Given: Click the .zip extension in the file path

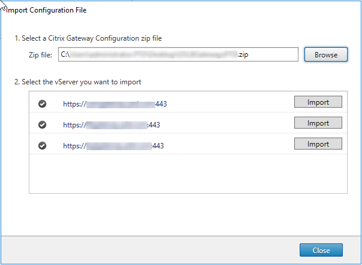Looking at the screenshot, I should tap(242, 54).
